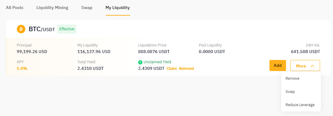Click the 5.0% APY value
333x116 pixels.
(x=22, y=68)
